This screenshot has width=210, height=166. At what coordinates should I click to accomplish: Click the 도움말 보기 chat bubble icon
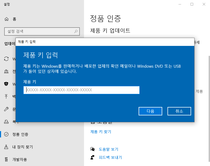click(92, 149)
